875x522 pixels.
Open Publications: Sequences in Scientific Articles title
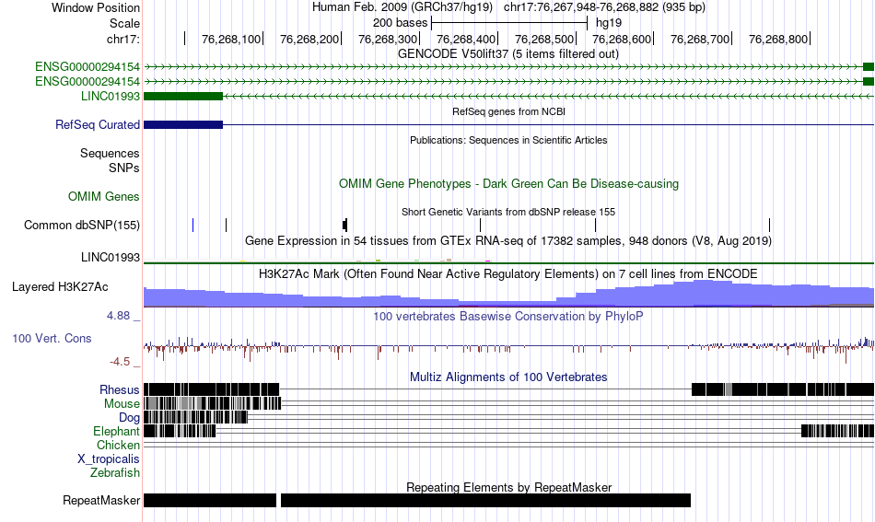508,140
